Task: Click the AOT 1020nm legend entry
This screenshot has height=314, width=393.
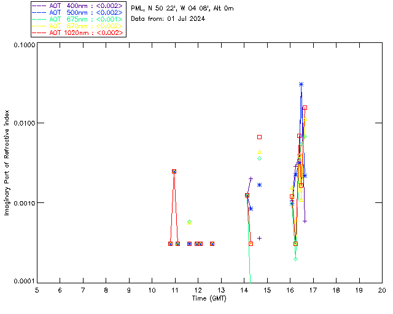Action: [x=78, y=33]
